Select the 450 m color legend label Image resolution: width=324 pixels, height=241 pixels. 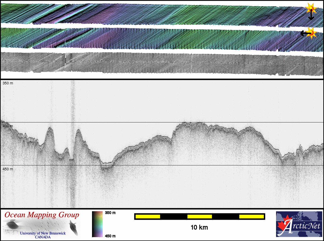tap(110, 236)
